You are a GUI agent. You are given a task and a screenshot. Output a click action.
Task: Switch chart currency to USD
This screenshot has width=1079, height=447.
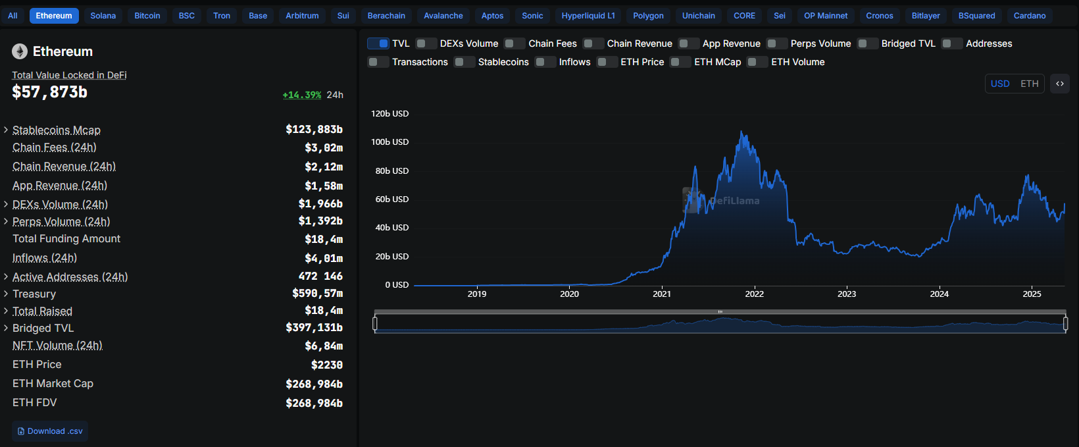(x=1000, y=84)
